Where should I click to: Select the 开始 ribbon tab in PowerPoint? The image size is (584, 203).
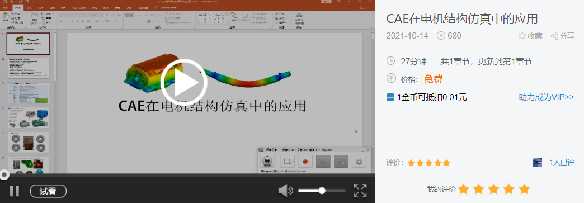tap(17, 7)
